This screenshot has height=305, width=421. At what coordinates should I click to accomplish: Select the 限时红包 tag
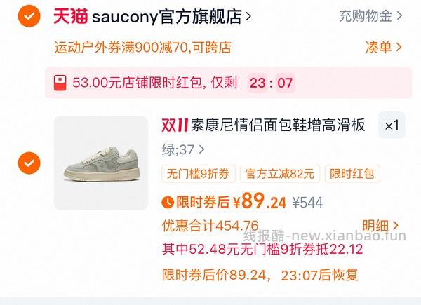pyautogui.click(x=352, y=174)
